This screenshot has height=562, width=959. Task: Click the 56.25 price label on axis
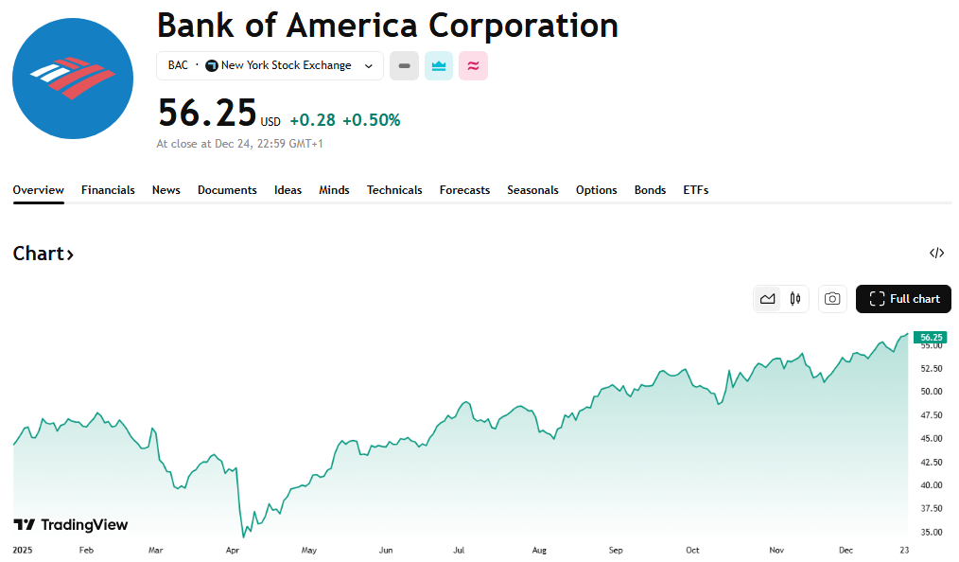(931, 338)
